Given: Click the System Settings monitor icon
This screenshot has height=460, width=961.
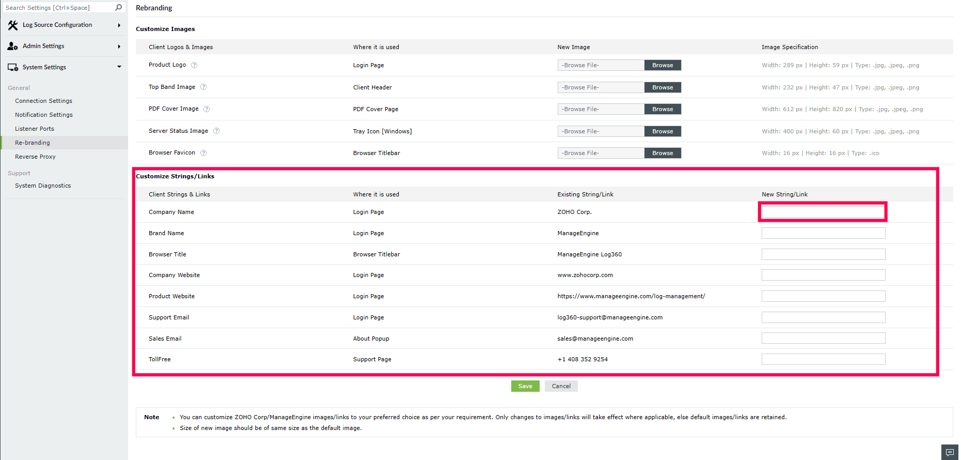Looking at the screenshot, I should 13,67.
